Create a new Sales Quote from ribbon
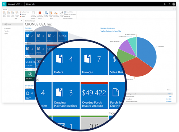The width and height of the screenshot is (179, 132). pyautogui.click(x=4, y=14)
